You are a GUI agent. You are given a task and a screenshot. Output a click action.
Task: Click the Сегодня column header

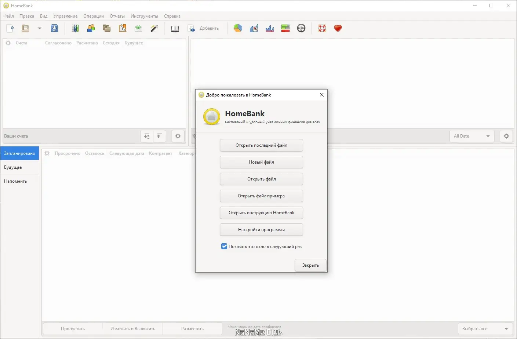111,43
